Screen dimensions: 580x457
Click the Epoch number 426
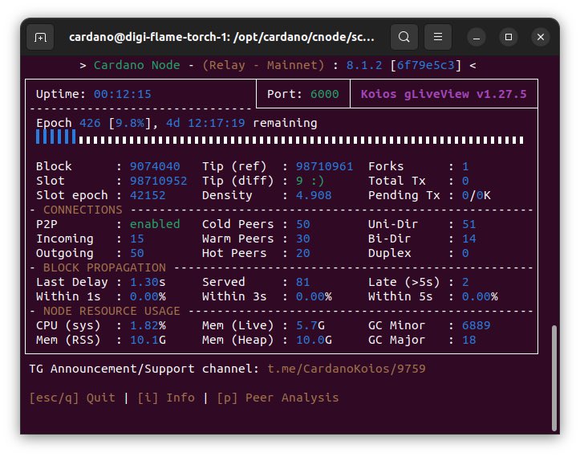tap(90, 123)
